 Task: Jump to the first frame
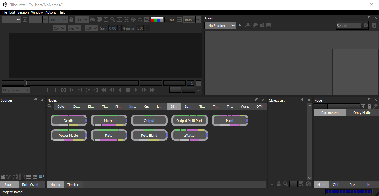click(104, 90)
